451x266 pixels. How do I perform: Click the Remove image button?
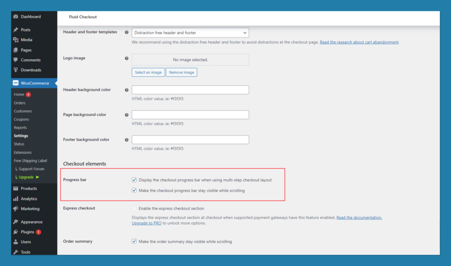(181, 73)
